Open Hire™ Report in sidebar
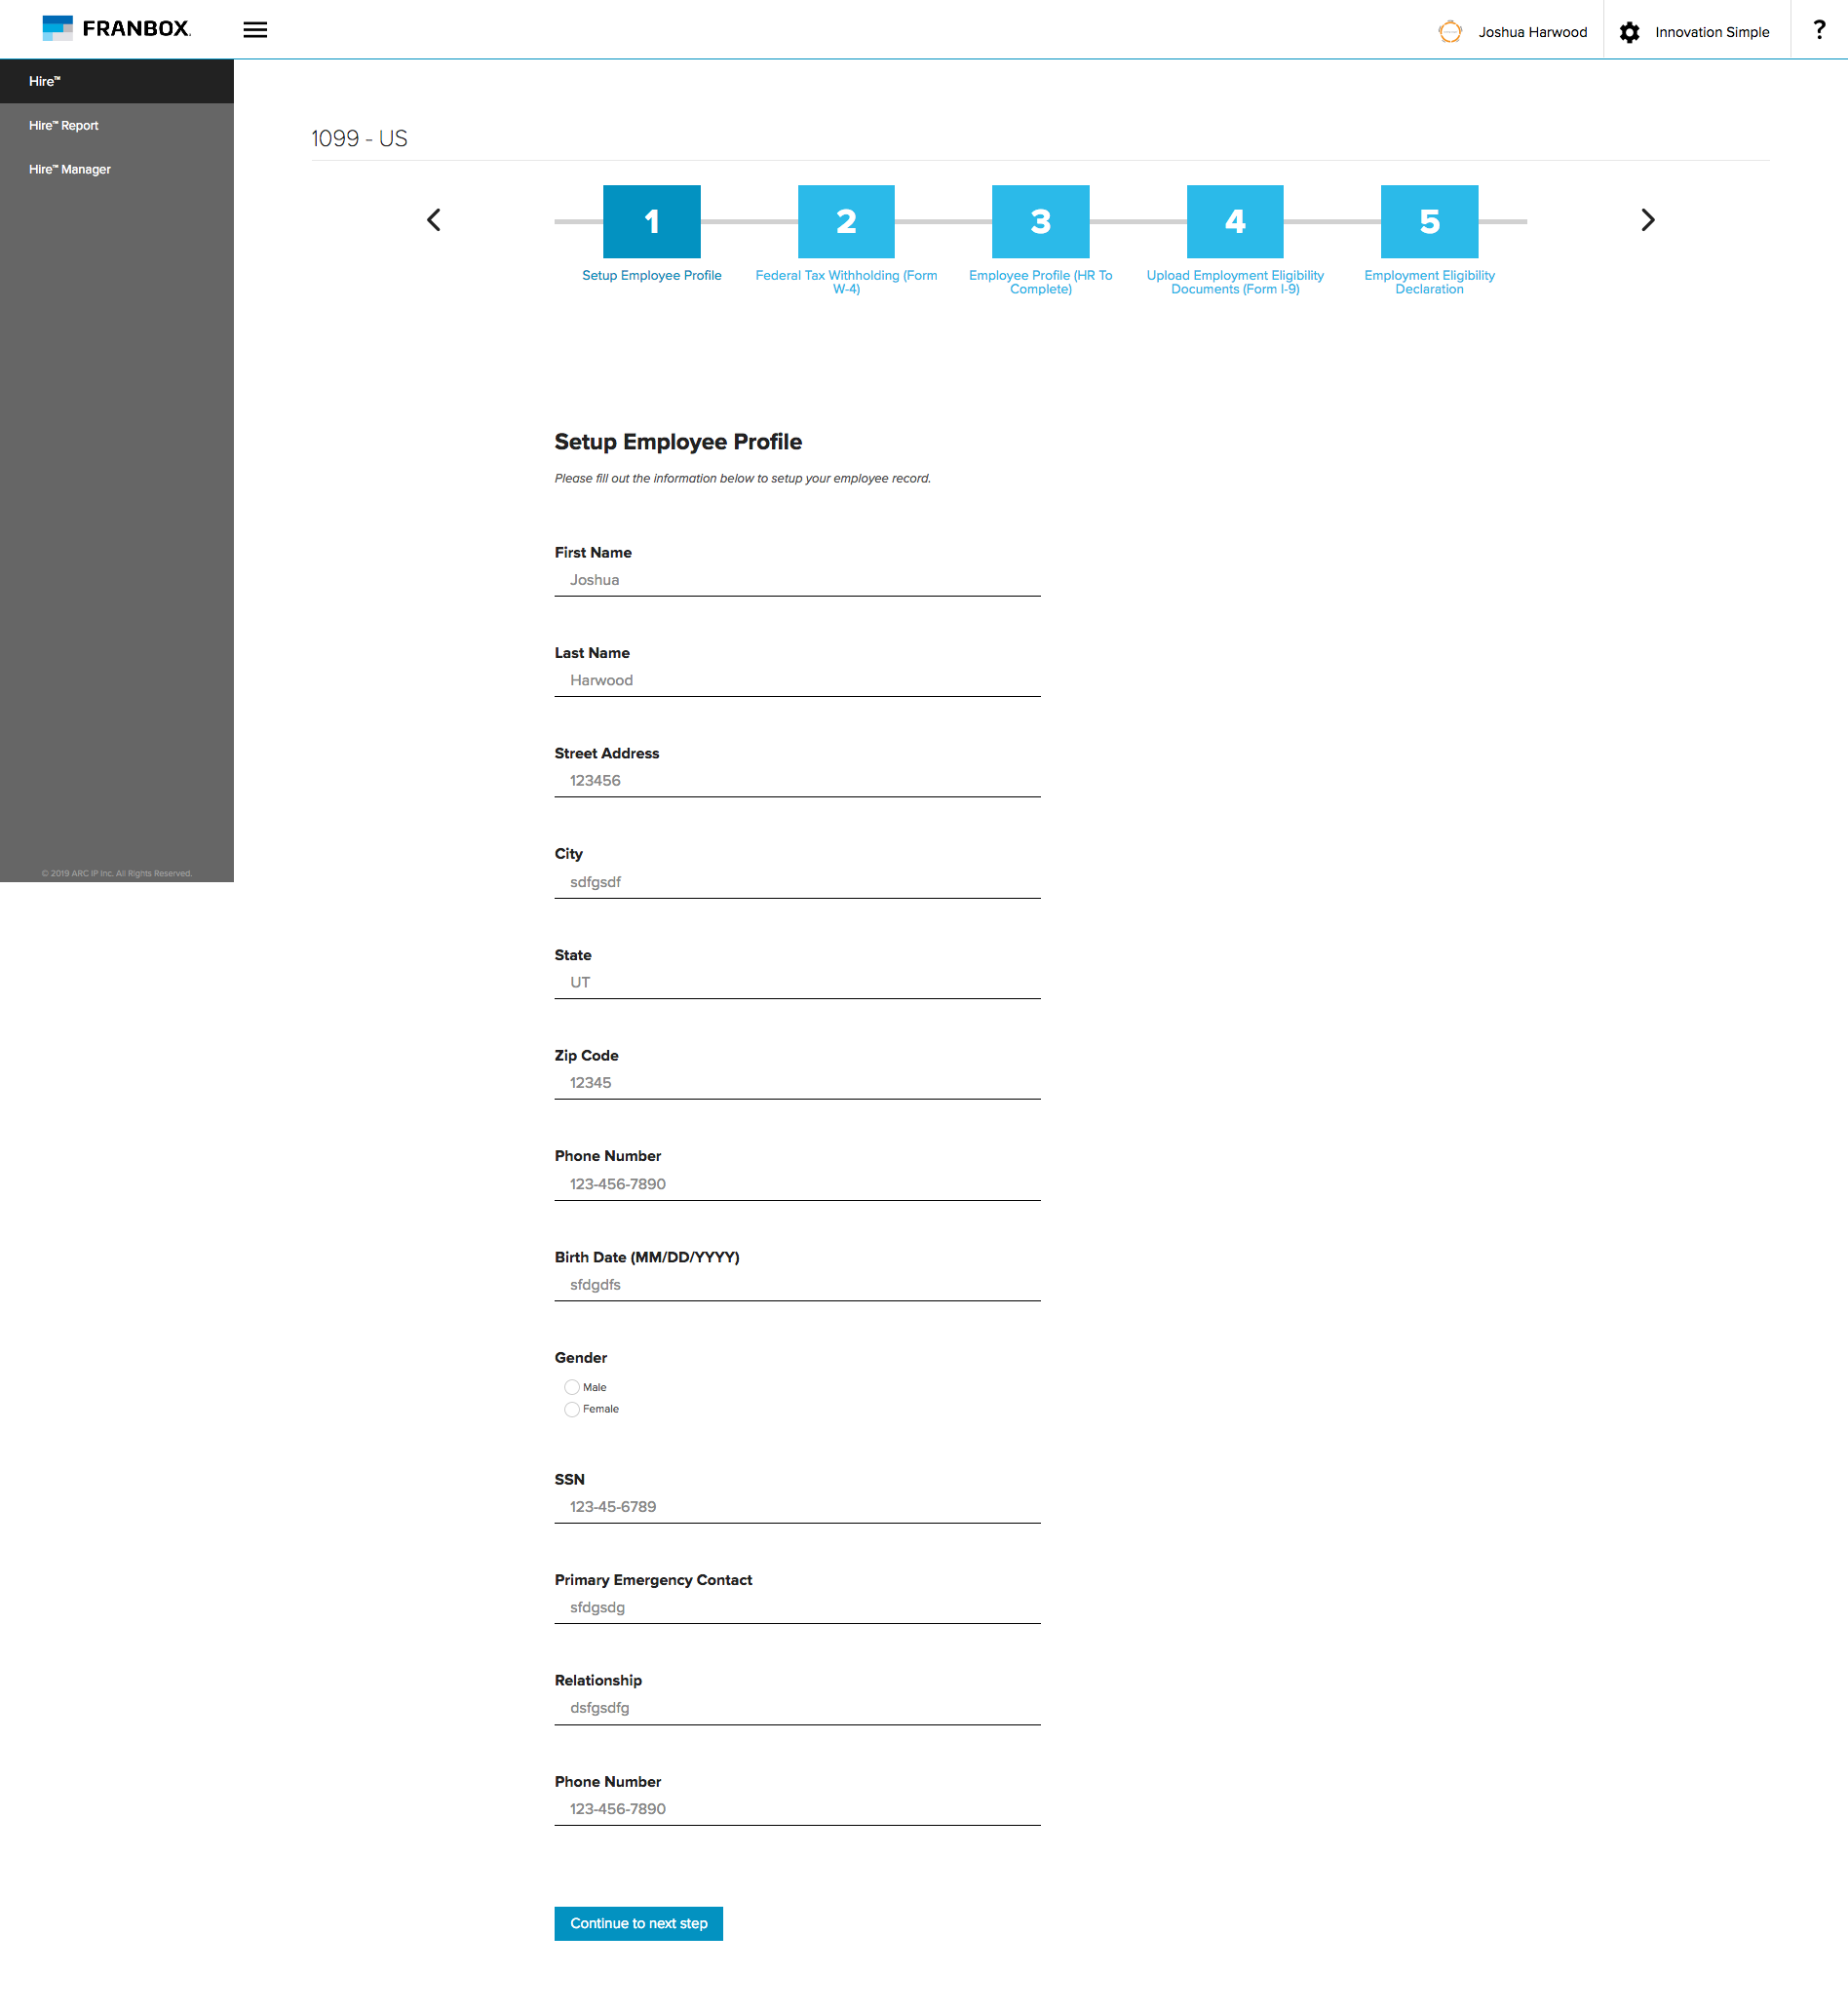The height and width of the screenshot is (2012, 1848). point(117,125)
